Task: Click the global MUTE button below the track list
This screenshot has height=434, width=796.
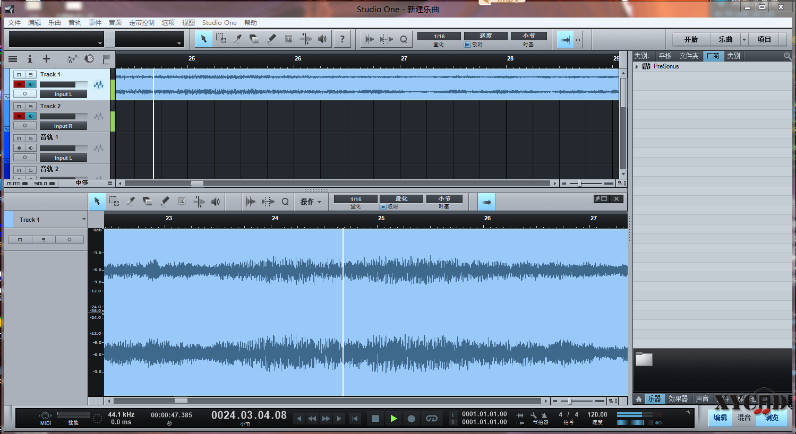Action: [x=18, y=184]
